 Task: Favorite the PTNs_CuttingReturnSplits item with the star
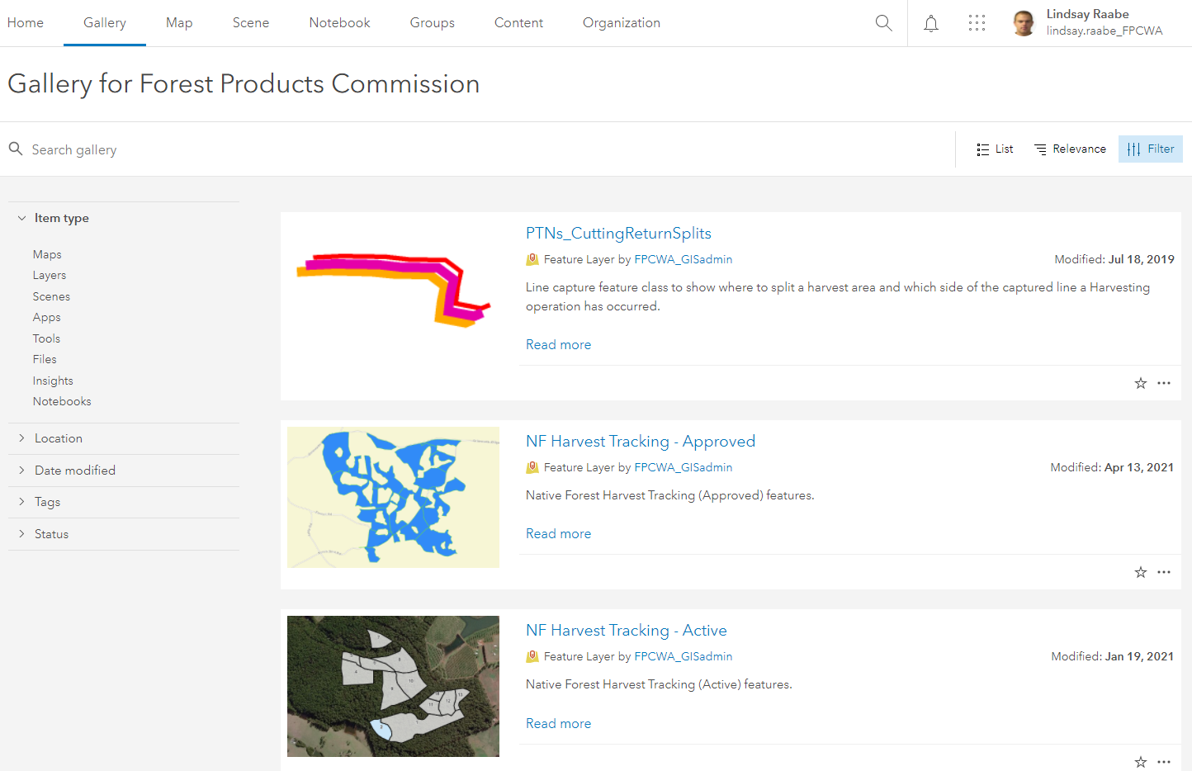[x=1140, y=383]
